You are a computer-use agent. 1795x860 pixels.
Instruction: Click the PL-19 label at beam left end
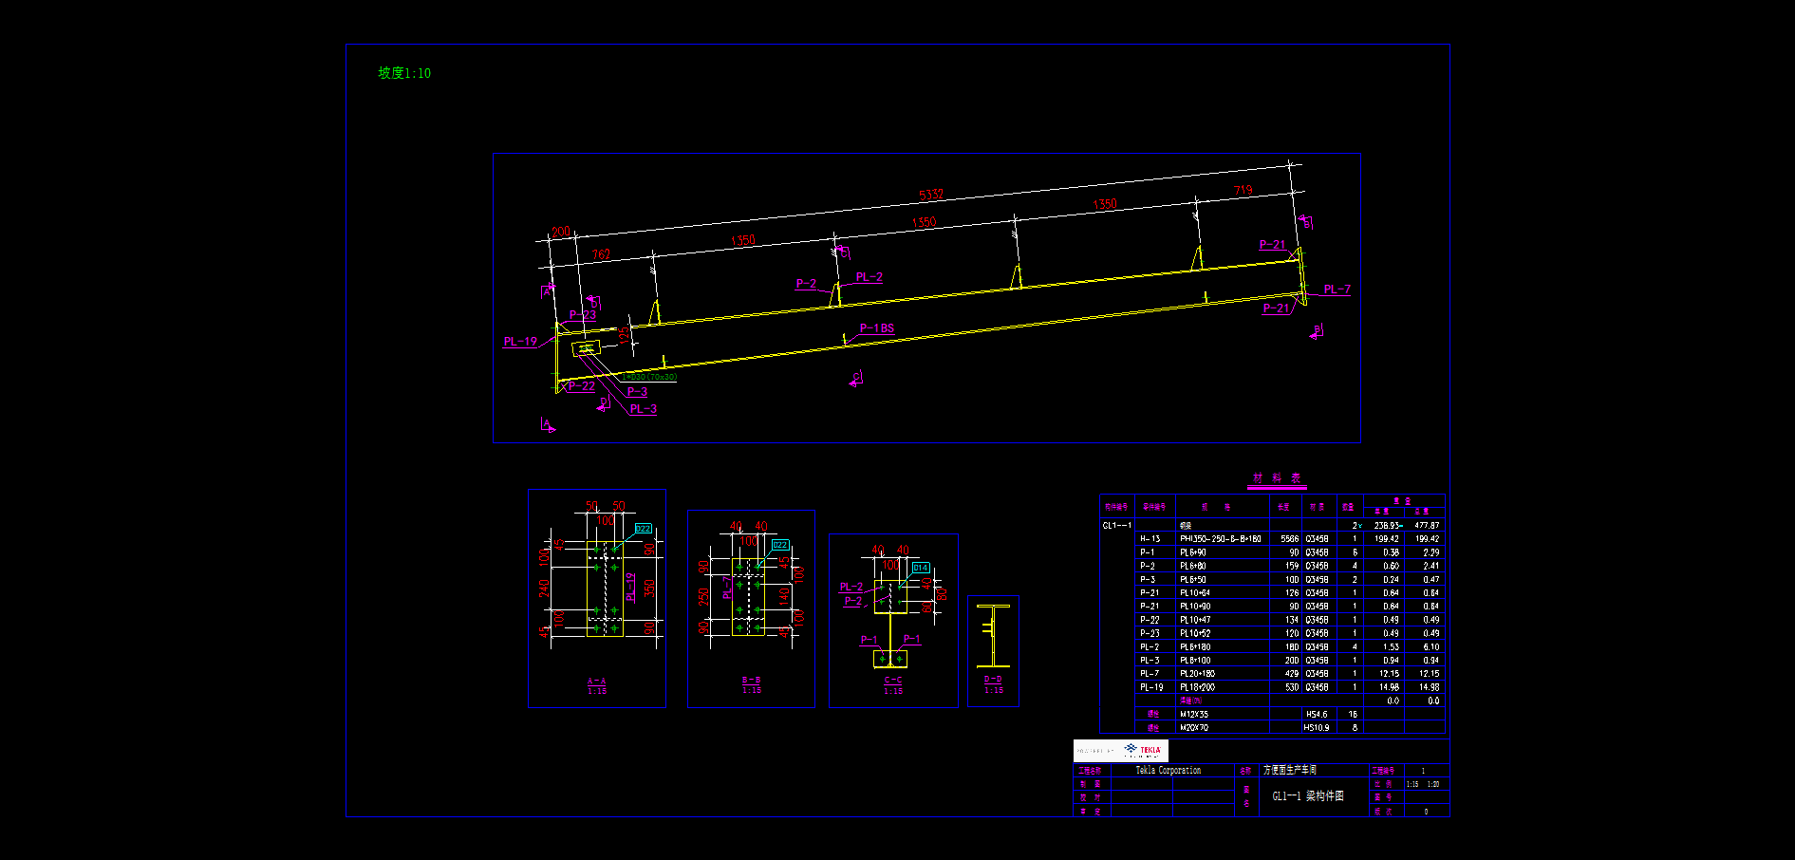[x=519, y=342]
